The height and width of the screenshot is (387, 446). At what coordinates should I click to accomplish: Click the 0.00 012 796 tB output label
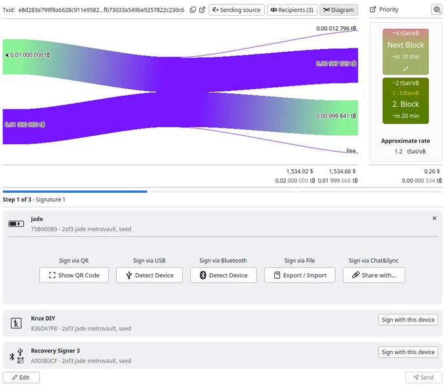click(336, 28)
